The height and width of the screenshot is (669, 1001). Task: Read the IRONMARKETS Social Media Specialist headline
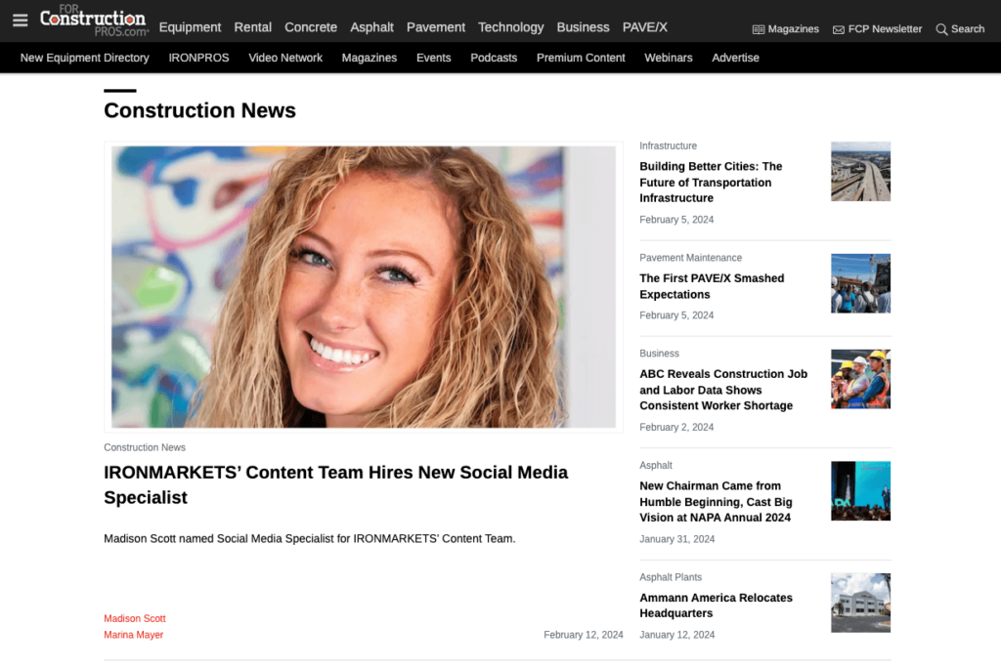pos(335,484)
